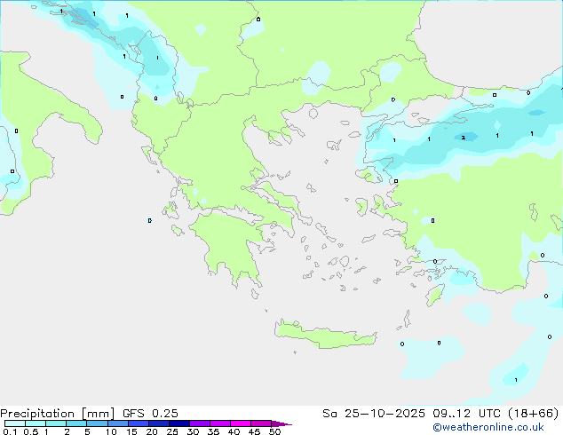Image resolution: width=563 pixels, height=435 pixels.
Task: Select the legend swatch between 2 and 5
Action: click(76, 423)
